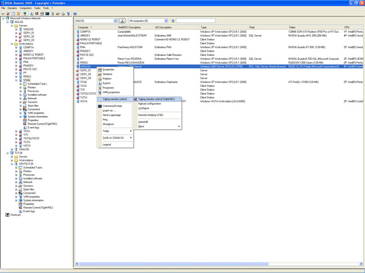The image size is (365, 273).
Task: Open the command prompt icon in the main toolbar
Action: tap(47, 14)
